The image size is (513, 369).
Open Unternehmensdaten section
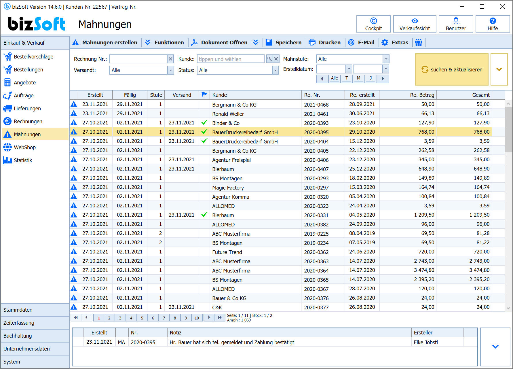35,349
